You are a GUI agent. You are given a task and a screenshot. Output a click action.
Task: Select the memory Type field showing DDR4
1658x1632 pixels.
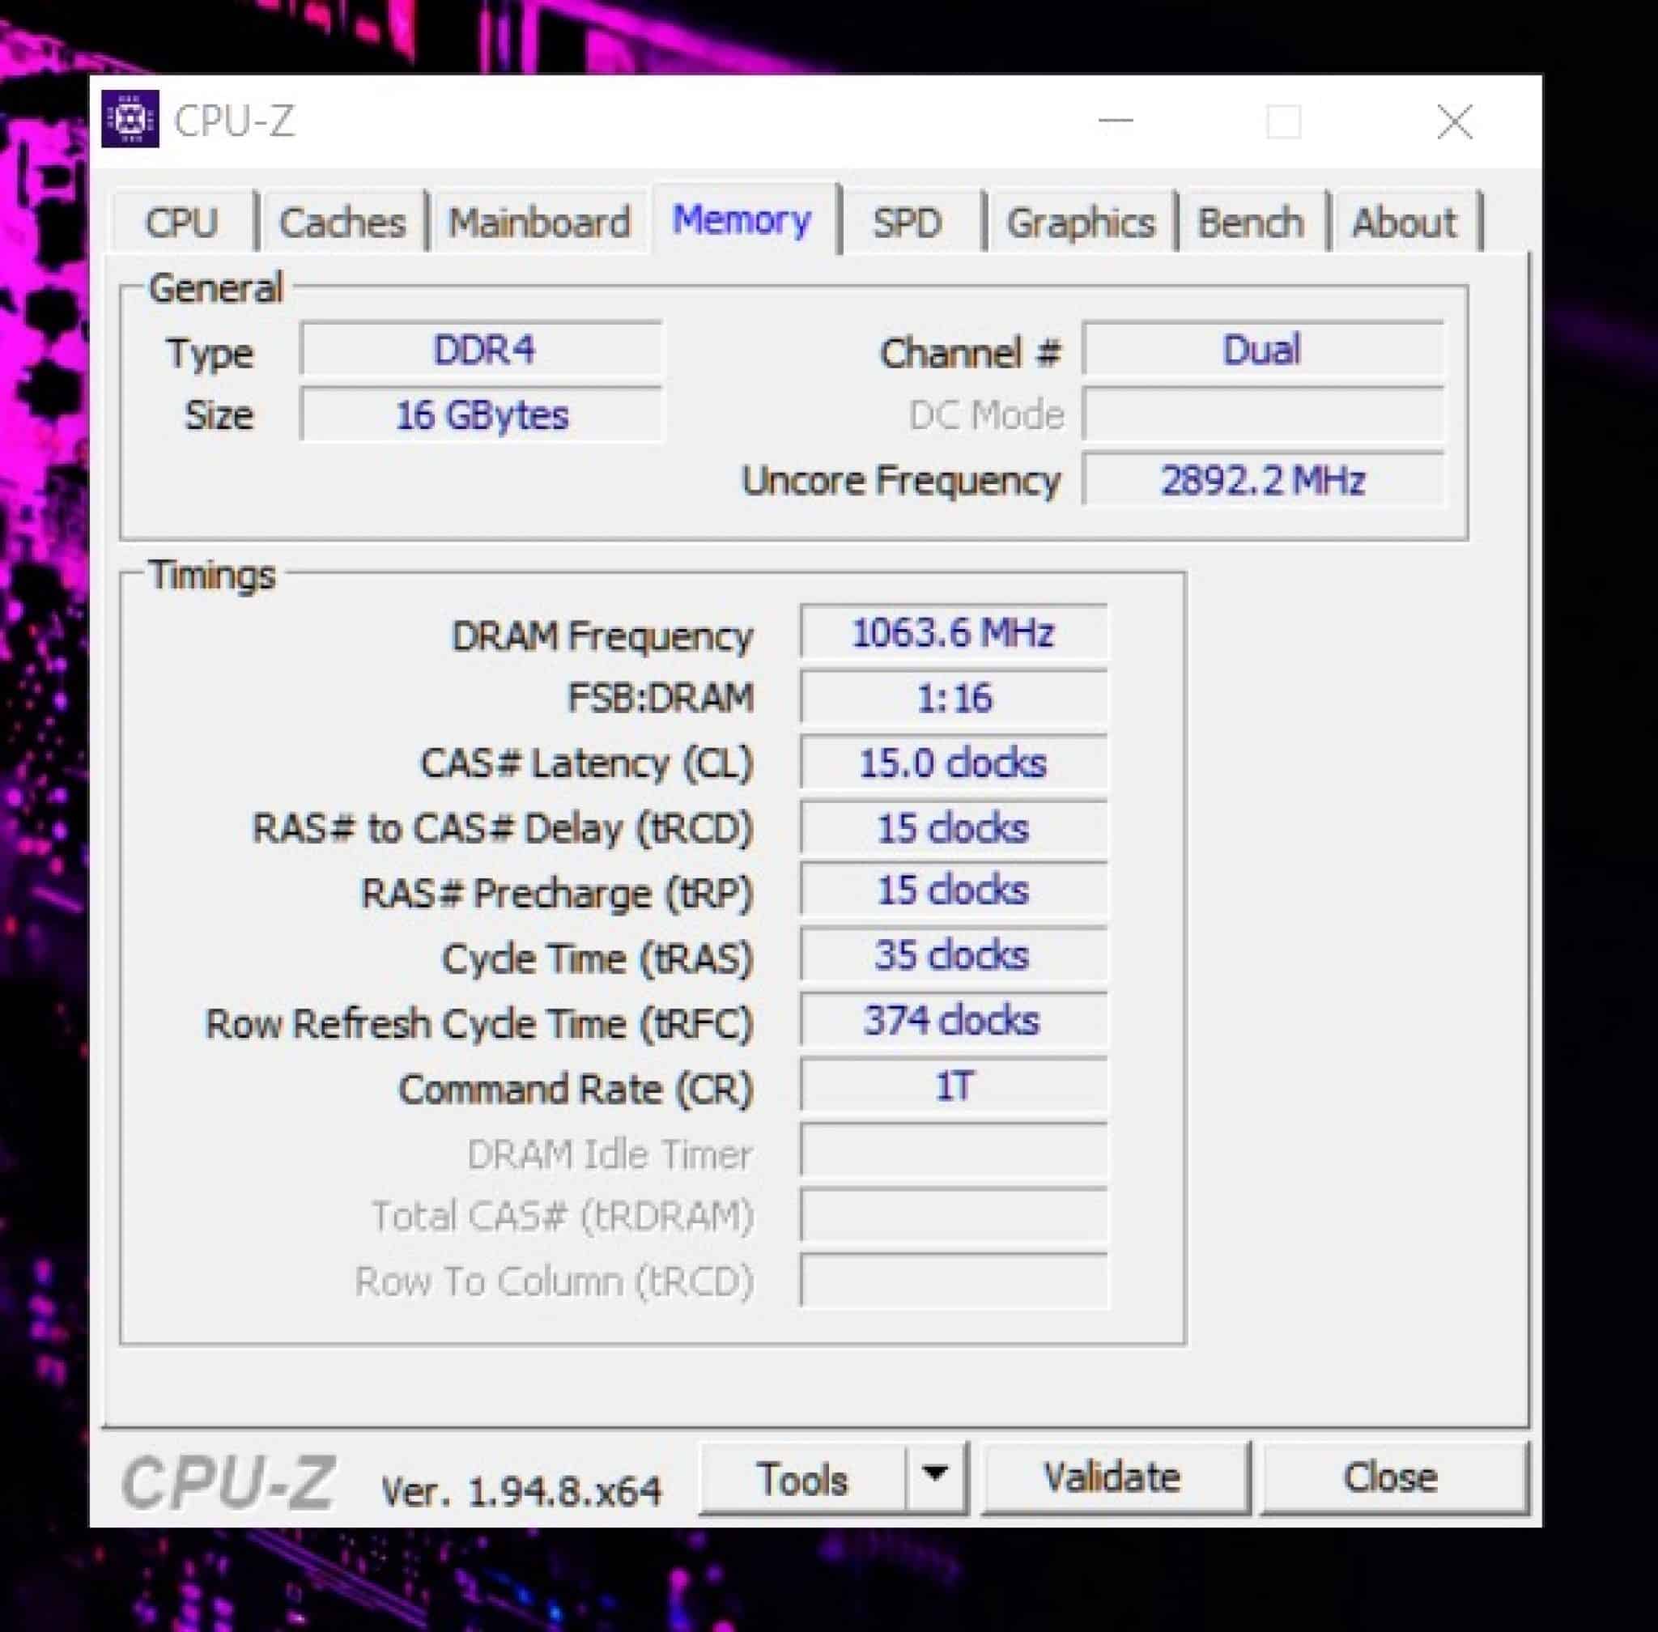482,351
